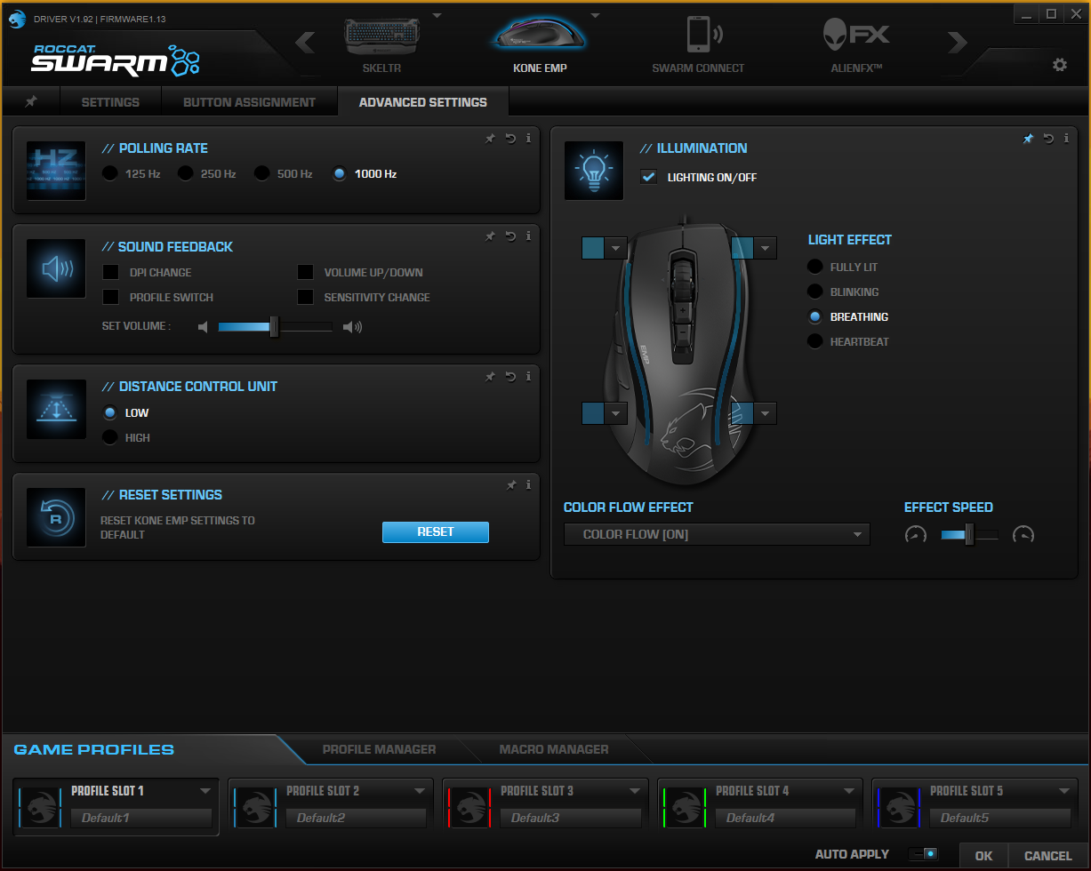Undo changes in the Illumination panel
The height and width of the screenshot is (871, 1091).
1048,138
